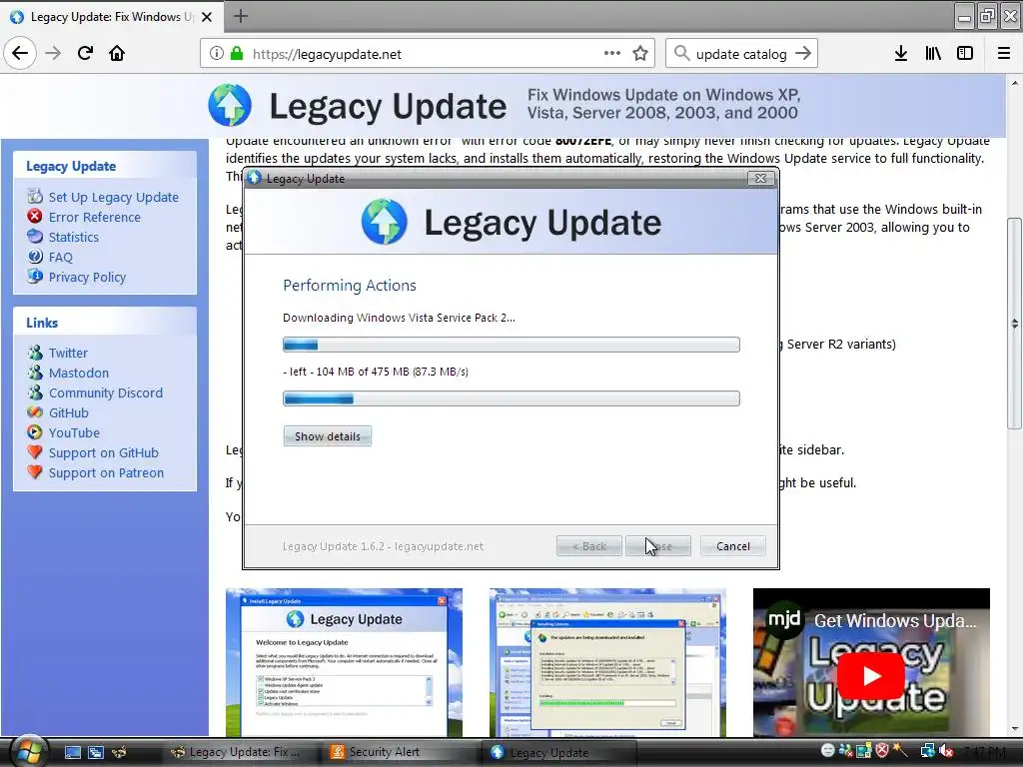The image size is (1023, 767).
Task: Click the muted volume tray icon
Action: [x=945, y=751]
